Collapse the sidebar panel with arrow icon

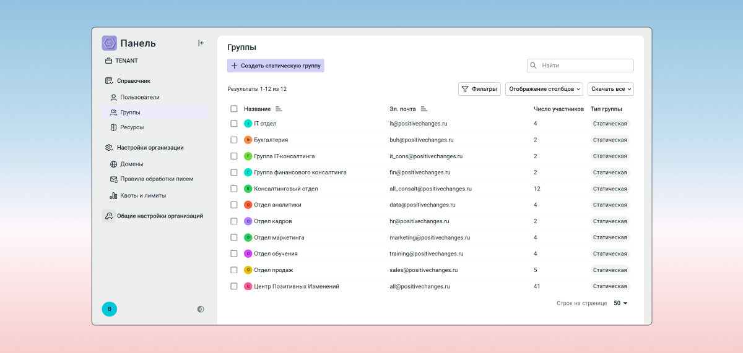tap(201, 43)
